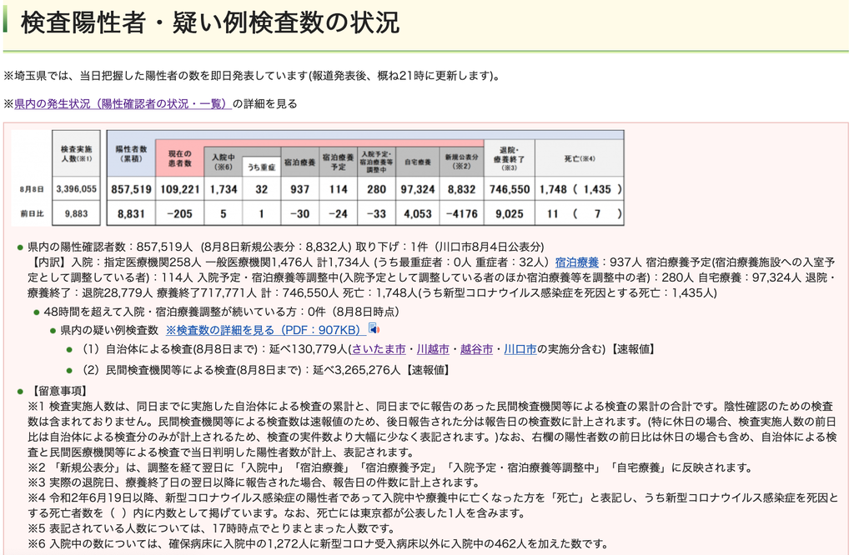Click the うち重症 header cell
The image size is (854, 555).
click(261, 167)
